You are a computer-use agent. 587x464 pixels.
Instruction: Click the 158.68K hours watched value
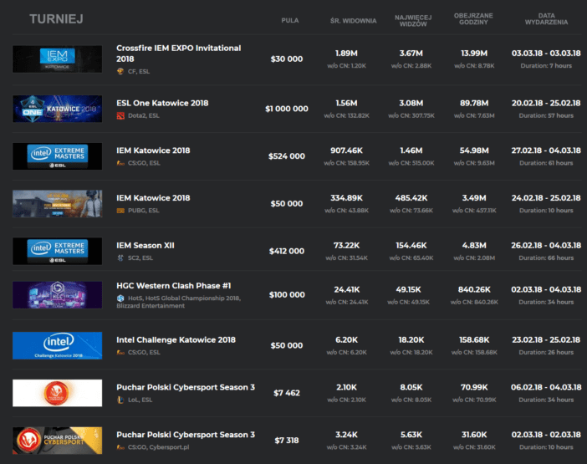coord(474,339)
